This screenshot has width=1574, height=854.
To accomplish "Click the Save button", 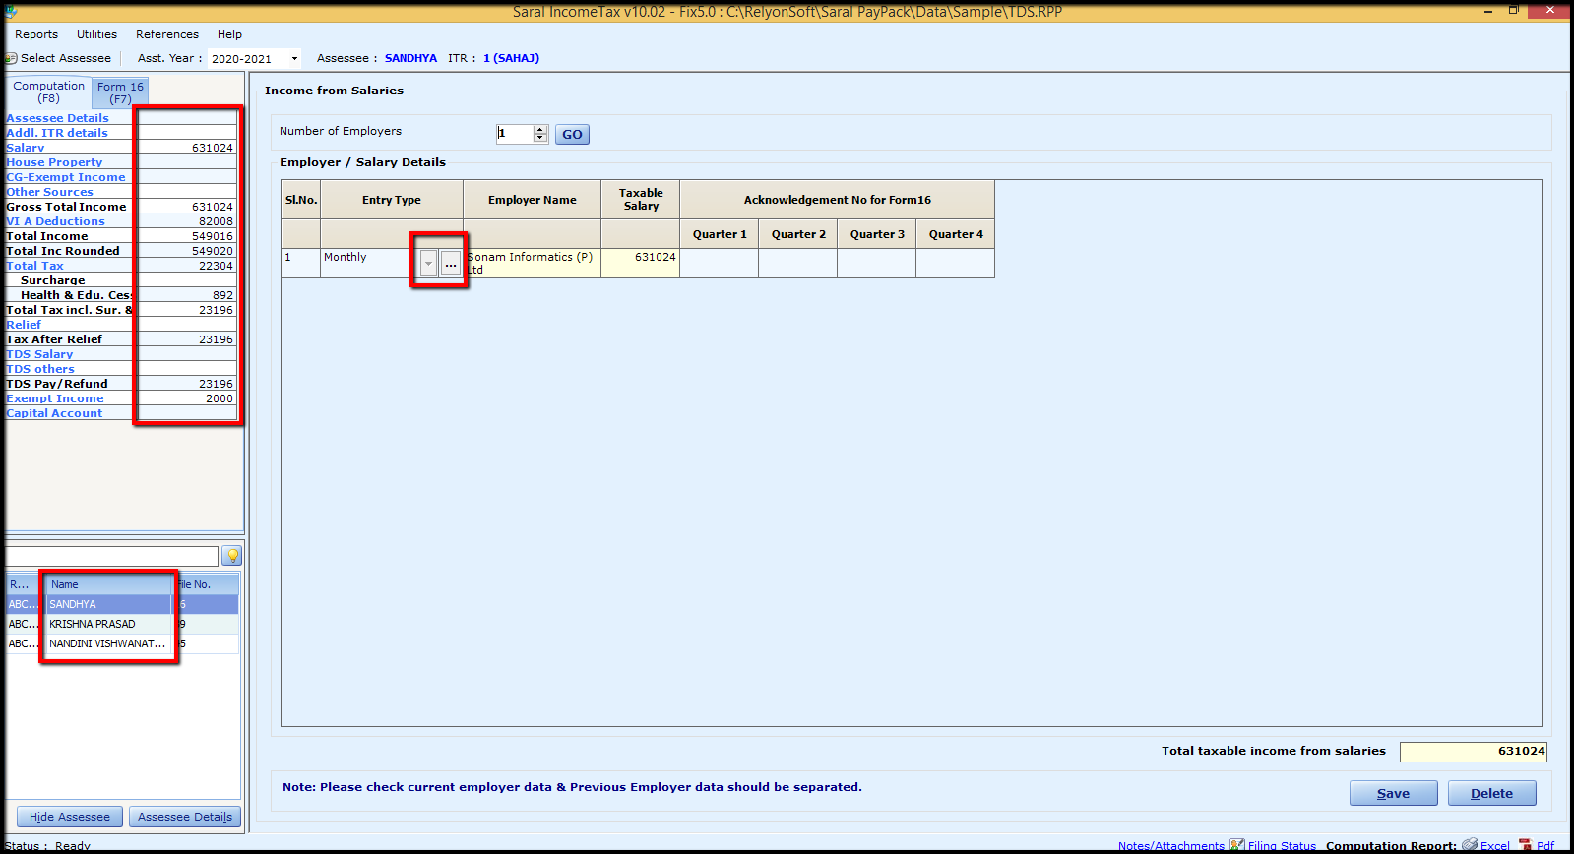I will tap(1393, 793).
